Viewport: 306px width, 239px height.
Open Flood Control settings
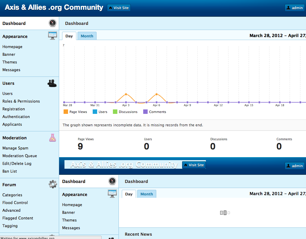tap(15, 203)
